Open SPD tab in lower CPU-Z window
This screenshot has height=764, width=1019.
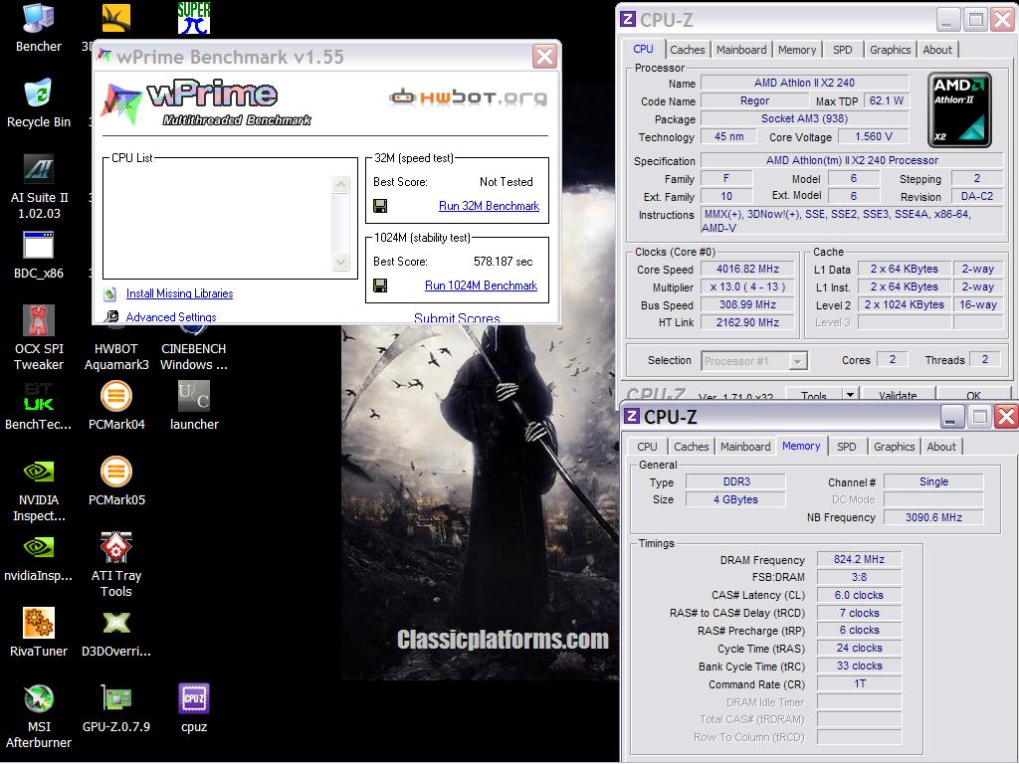(x=846, y=447)
